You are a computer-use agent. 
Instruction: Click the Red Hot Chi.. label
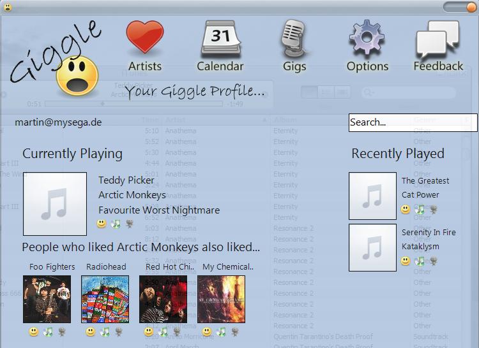[x=170, y=267]
